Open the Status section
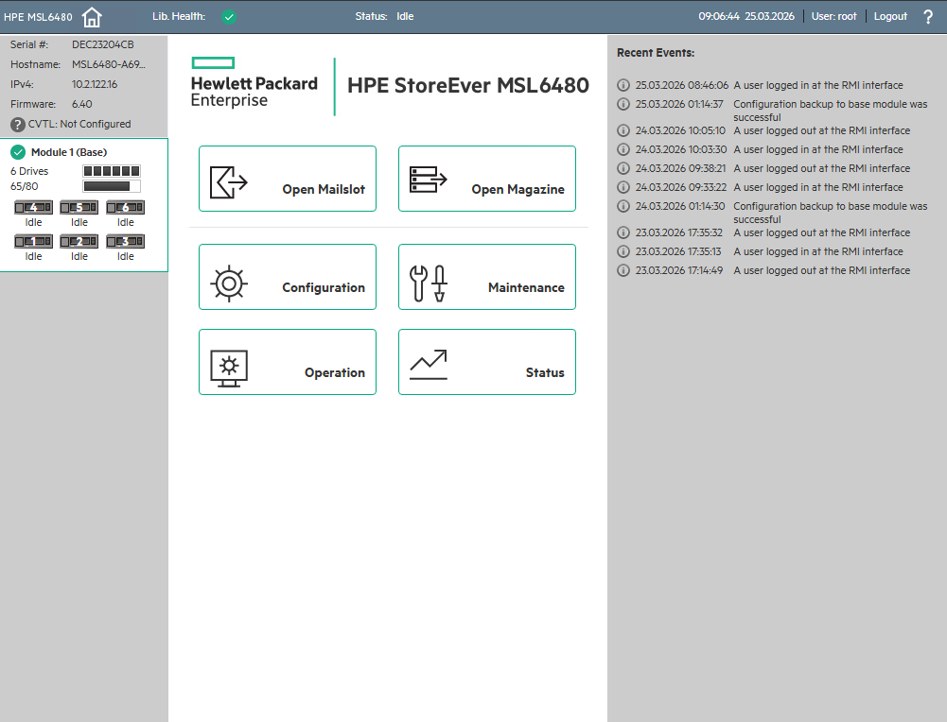The height and width of the screenshot is (722, 947). pos(486,362)
